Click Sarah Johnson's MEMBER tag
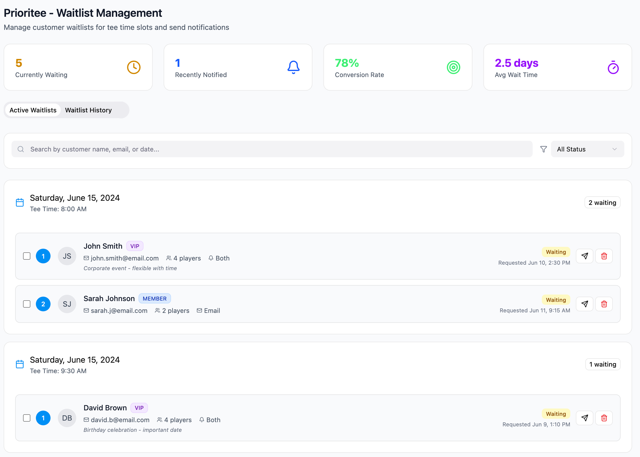 coord(155,298)
